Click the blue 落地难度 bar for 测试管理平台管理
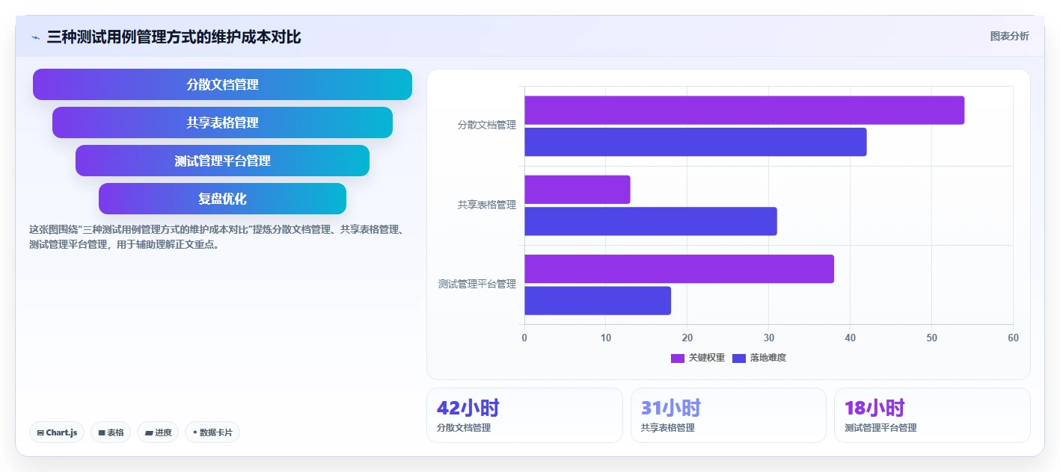Image resolution: width=1060 pixels, height=472 pixels. [x=598, y=300]
